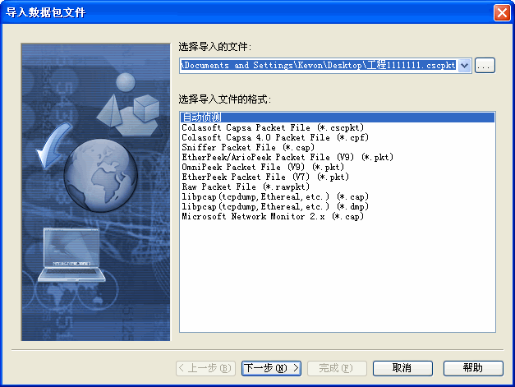The height and width of the screenshot is (387, 515).
Task: Open the file path dropdown arrow
Action: click(464, 66)
